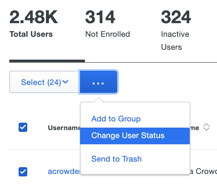The image size is (217, 186).
Task: Open the Not Enrolled label tab
Action: (x=107, y=34)
